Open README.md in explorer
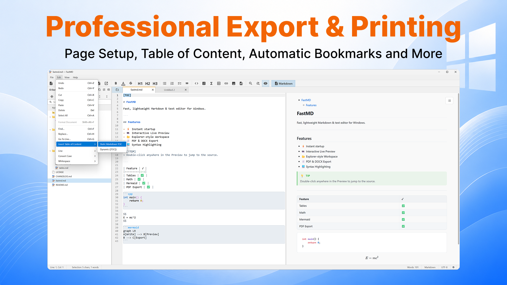Image resolution: width=507 pixels, height=285 pixels. click(x=62, y=185)
